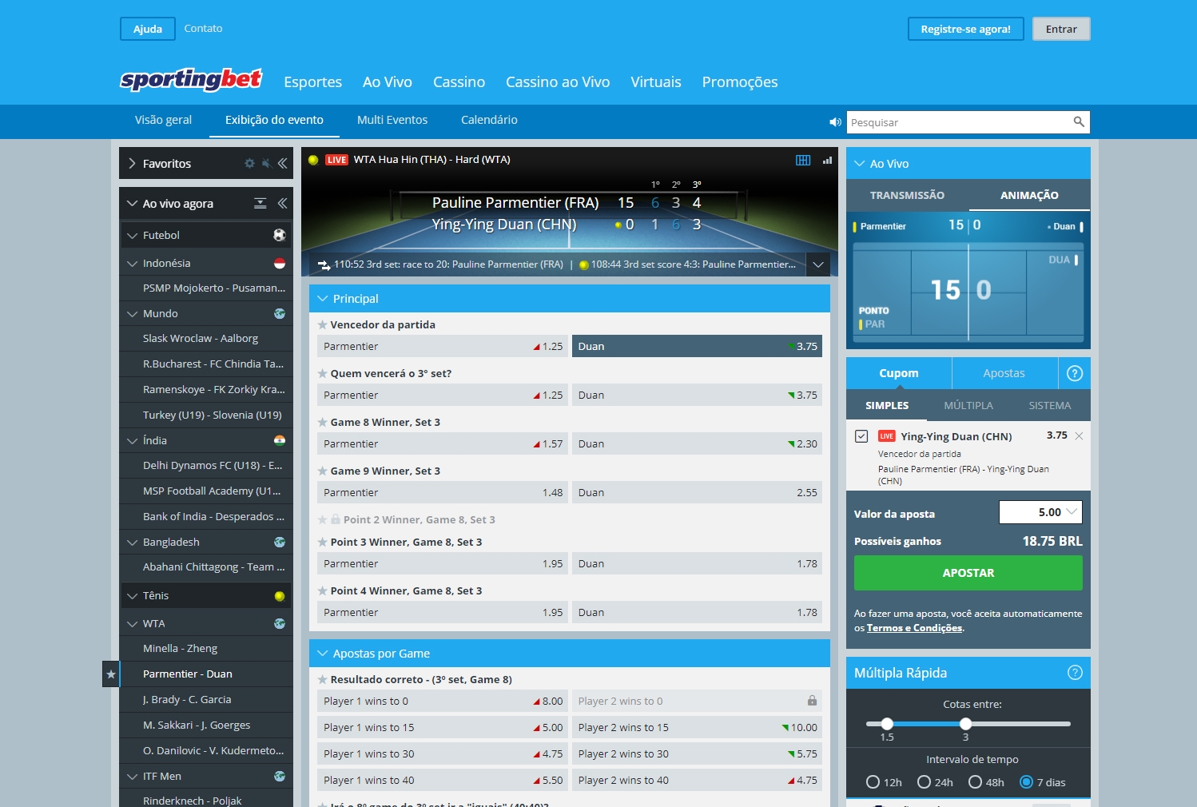Select the 48h time interval

[976, 782]
